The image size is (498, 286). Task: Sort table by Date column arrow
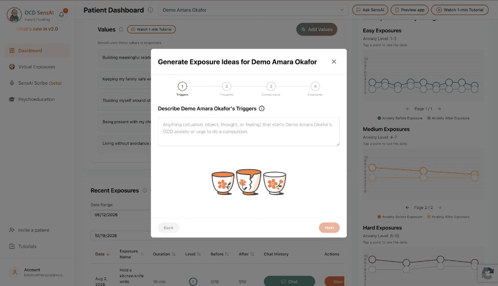[x=108, y=254]
